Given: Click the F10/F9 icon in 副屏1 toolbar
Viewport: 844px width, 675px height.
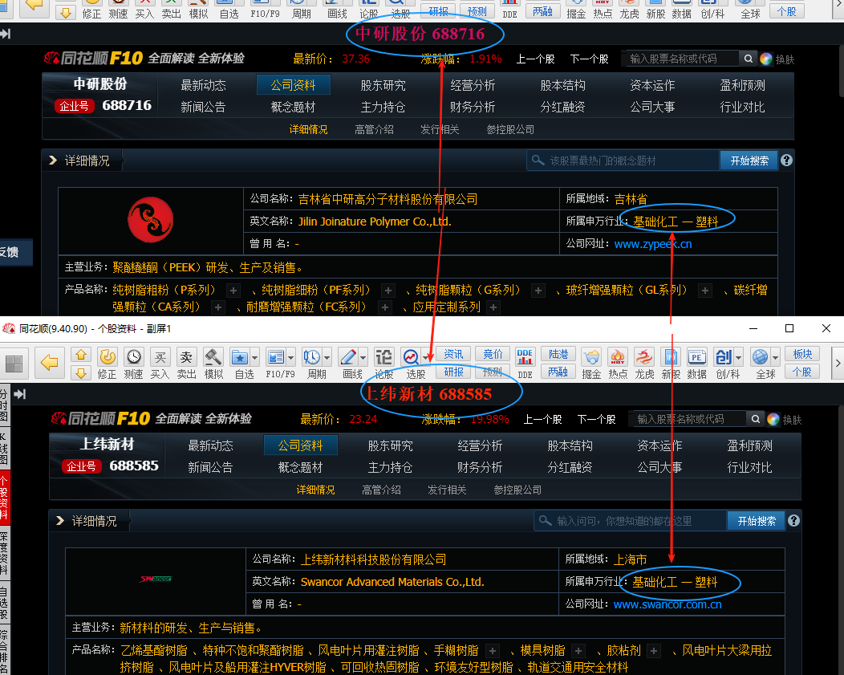Looking at the screenshot, I should tap(276, 357).
